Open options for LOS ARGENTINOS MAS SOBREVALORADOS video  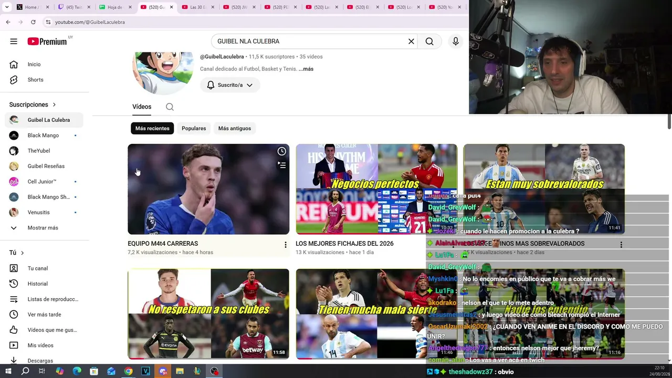[621, 245]
